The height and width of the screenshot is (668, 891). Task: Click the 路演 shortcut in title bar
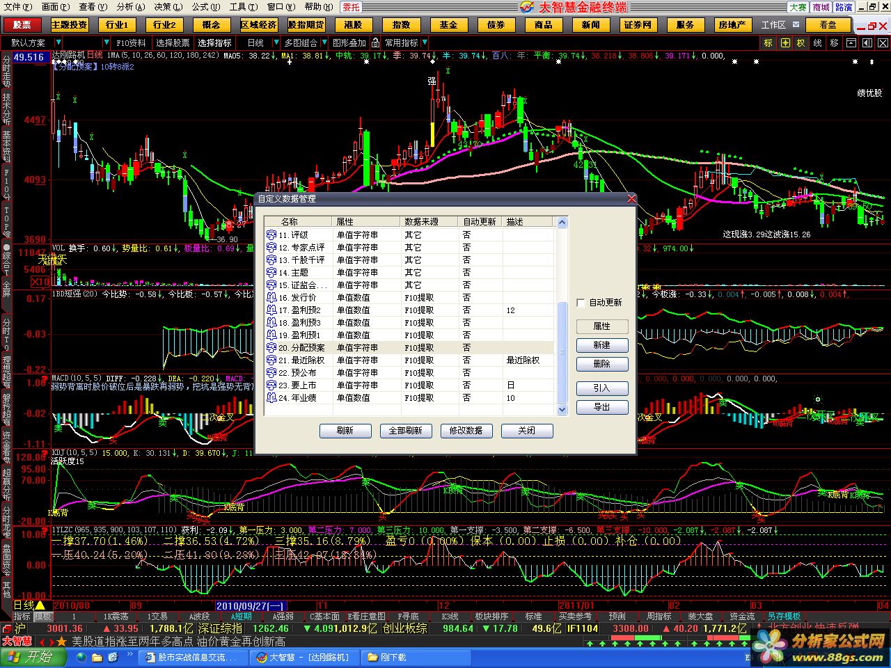(844, 7)
